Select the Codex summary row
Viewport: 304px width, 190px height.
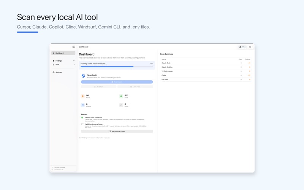pyautogui.click(x=206, y=75)
